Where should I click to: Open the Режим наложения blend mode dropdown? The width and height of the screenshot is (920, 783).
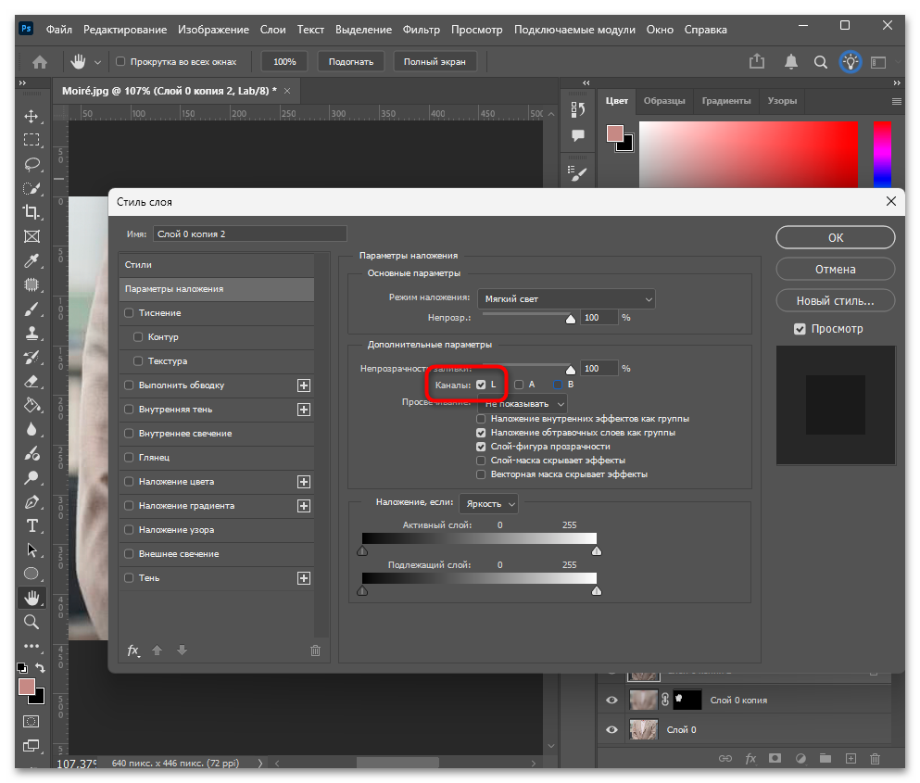coord(566,298)
